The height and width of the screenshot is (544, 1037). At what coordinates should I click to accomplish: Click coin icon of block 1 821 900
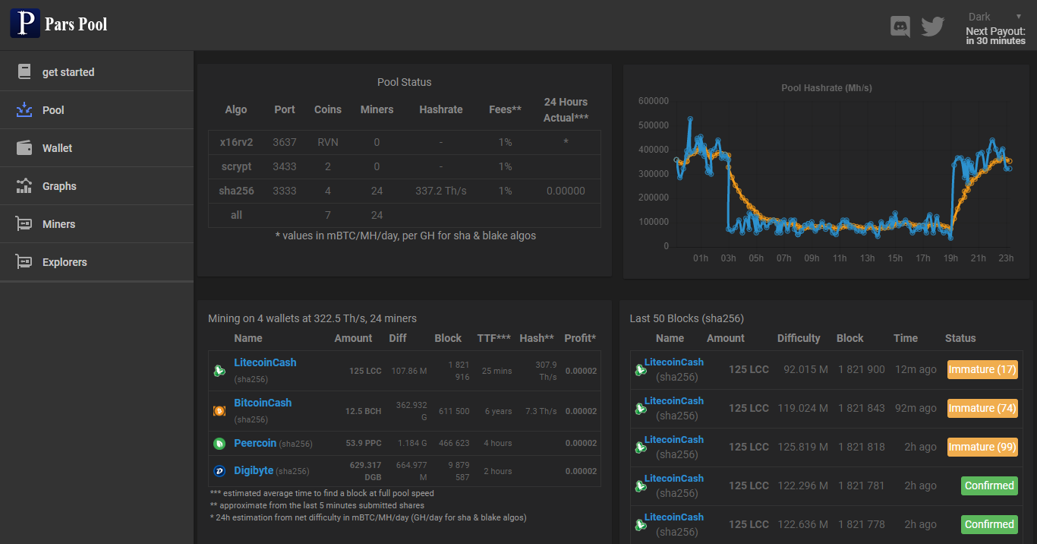[641, 370]
